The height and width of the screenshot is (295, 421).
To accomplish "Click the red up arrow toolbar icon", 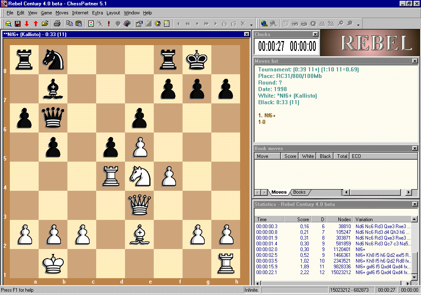I will tap(36, 24).
